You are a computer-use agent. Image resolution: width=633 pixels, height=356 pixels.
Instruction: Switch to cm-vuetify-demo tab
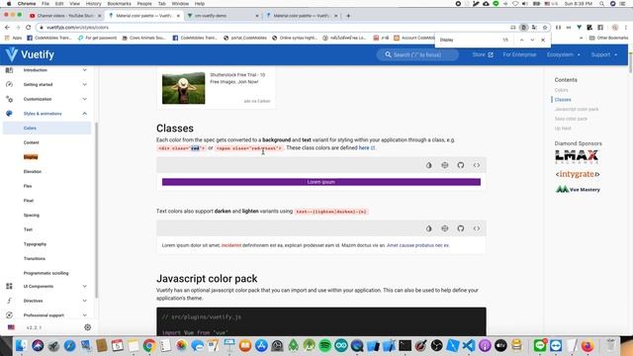[x=223, y=16]
